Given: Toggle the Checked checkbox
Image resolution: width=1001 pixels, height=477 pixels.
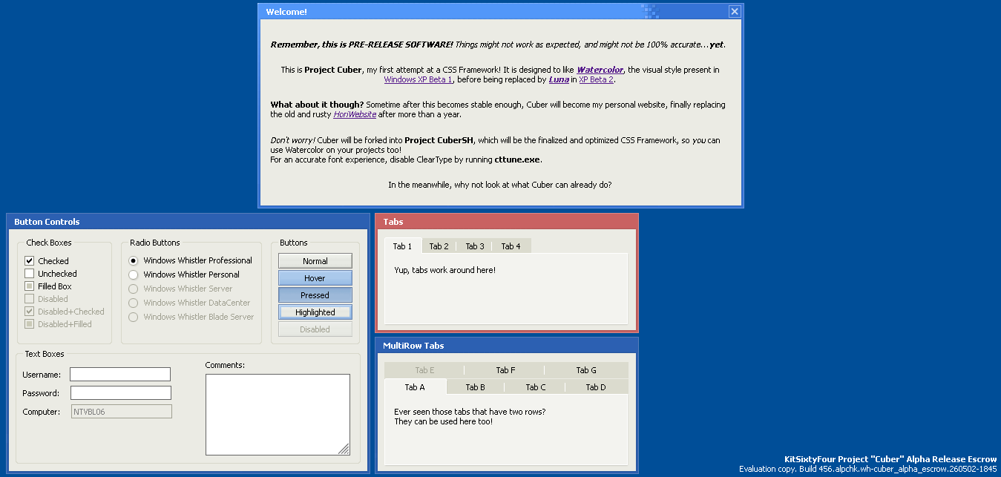Looking at the screenshot, I should pyautogui.click(x=30, y=261).
